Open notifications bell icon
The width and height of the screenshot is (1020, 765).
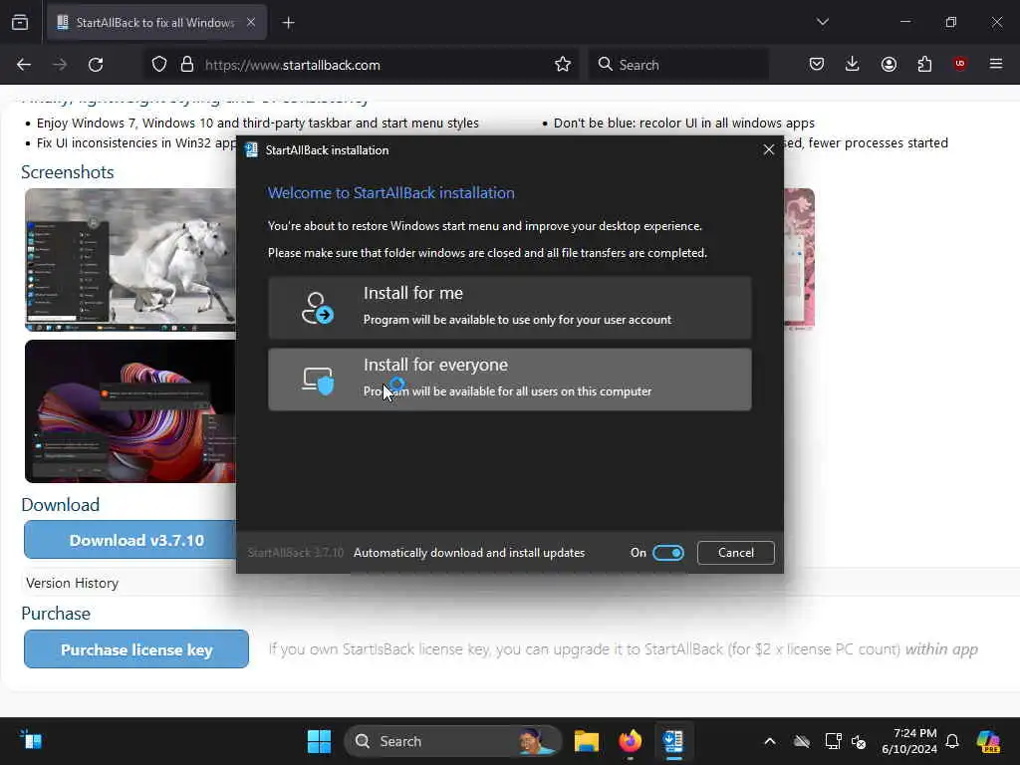click(952, 741)
